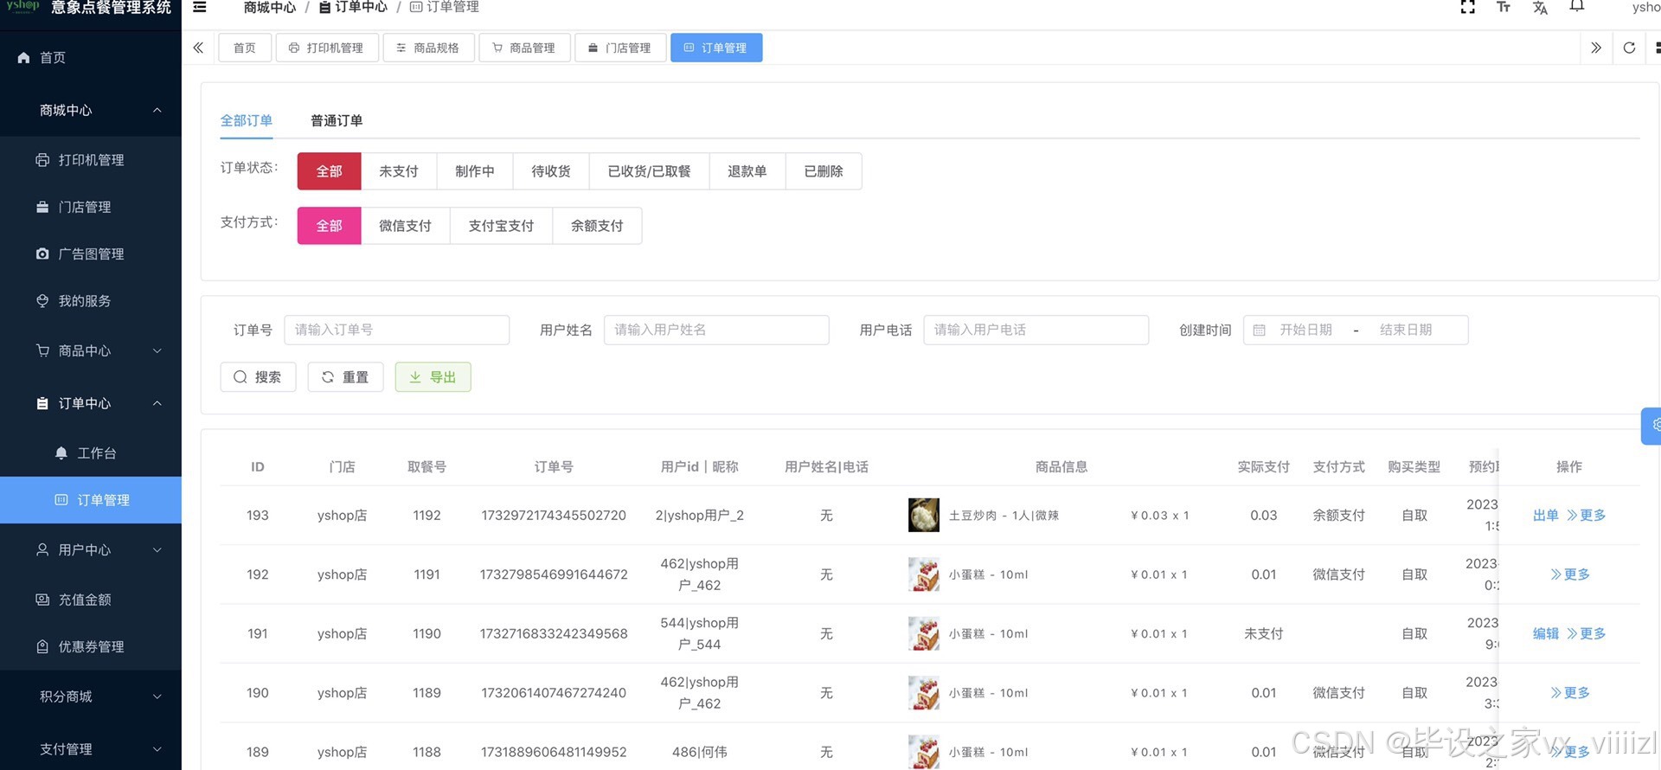This screenshot has height=770, width=1661.
Task: Expand the 商品中心 sidebar menu
Action: pos(91,350)
